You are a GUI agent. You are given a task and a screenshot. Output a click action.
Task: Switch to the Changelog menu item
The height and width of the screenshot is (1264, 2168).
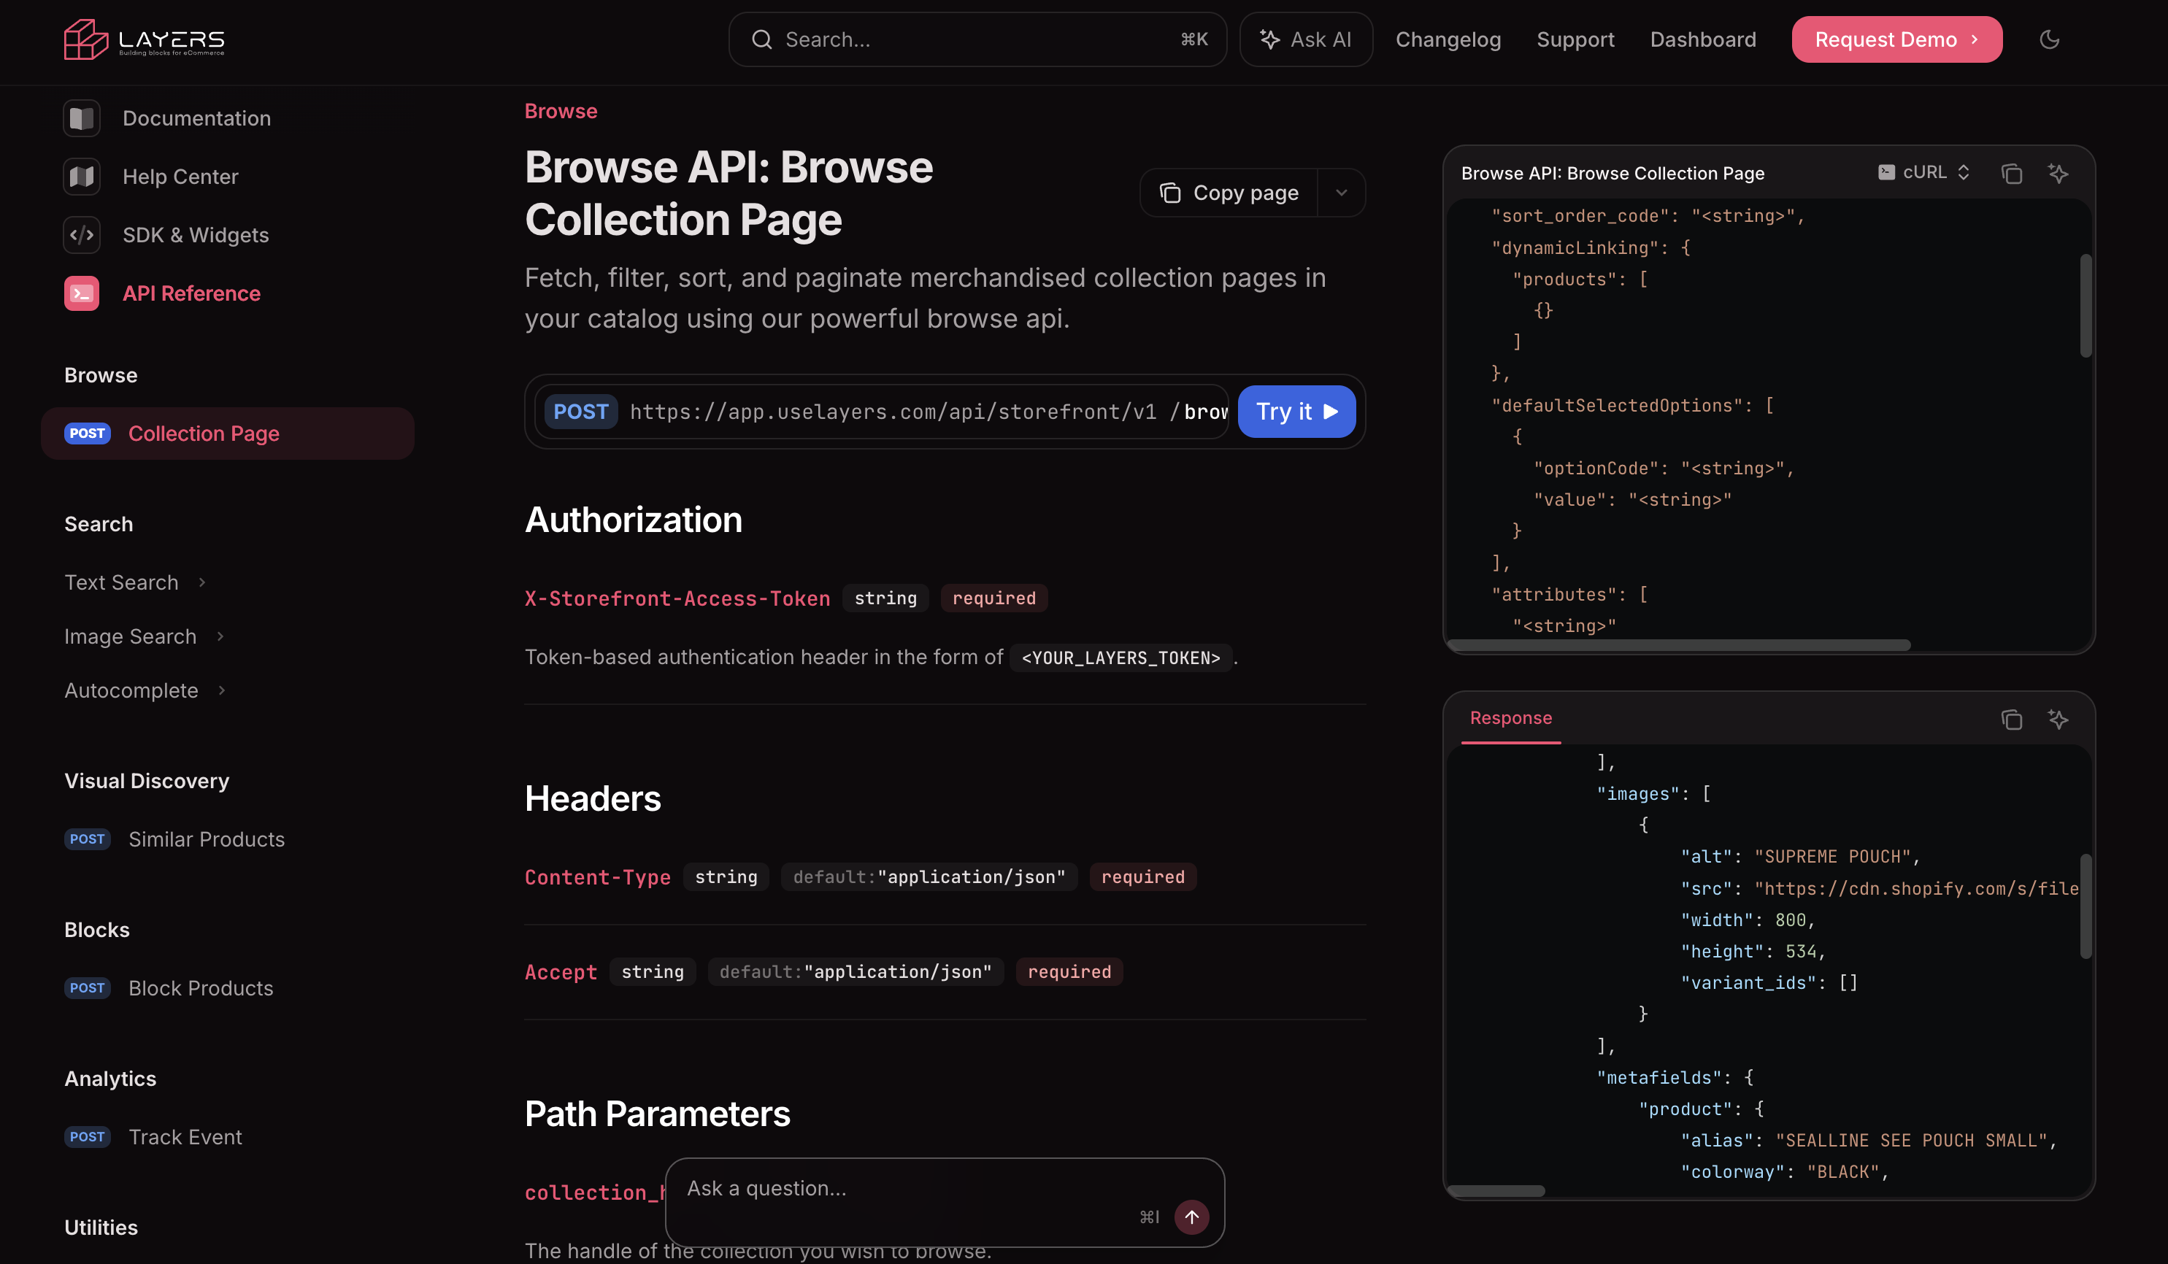coord(1448,39)
